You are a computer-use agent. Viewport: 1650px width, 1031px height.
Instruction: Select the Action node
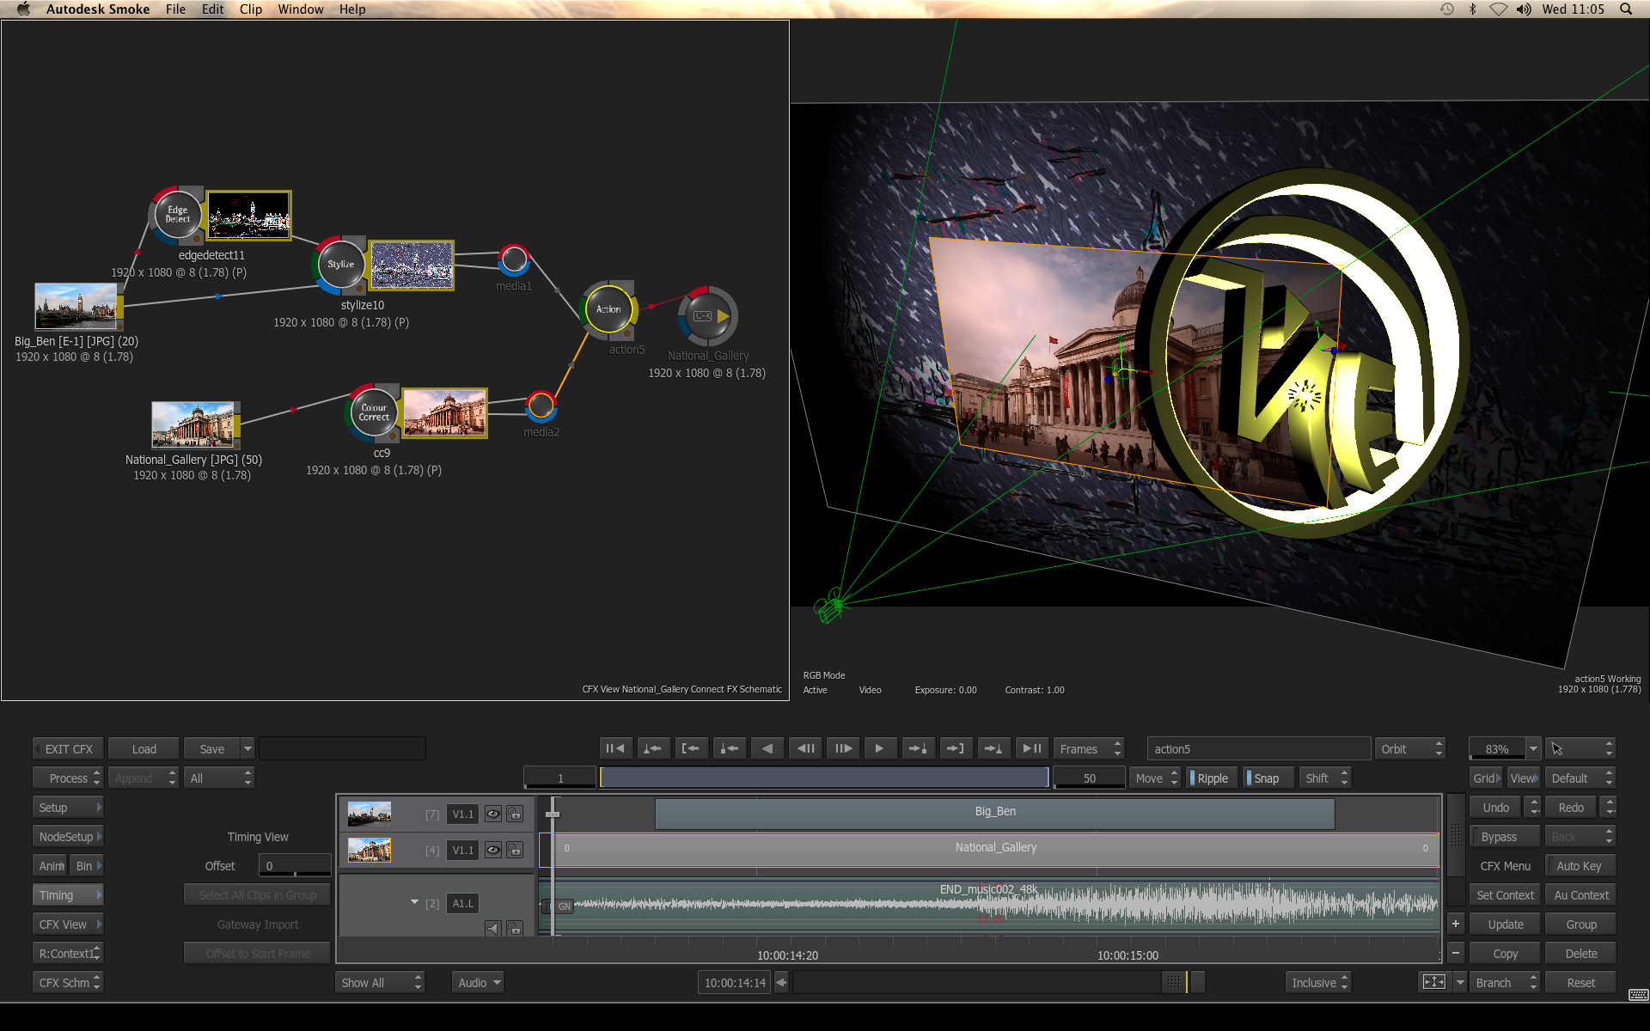pos(608,309)
